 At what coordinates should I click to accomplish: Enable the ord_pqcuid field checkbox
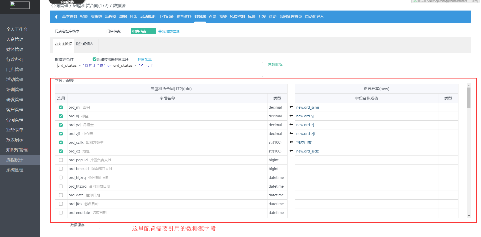coord(61,160)
